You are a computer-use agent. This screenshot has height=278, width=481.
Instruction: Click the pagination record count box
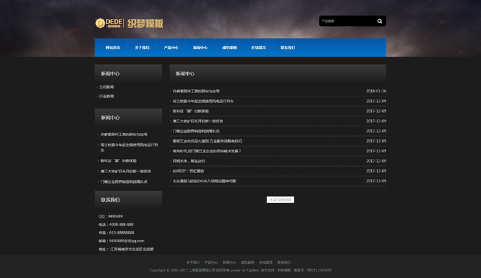[x=280, y=200]
